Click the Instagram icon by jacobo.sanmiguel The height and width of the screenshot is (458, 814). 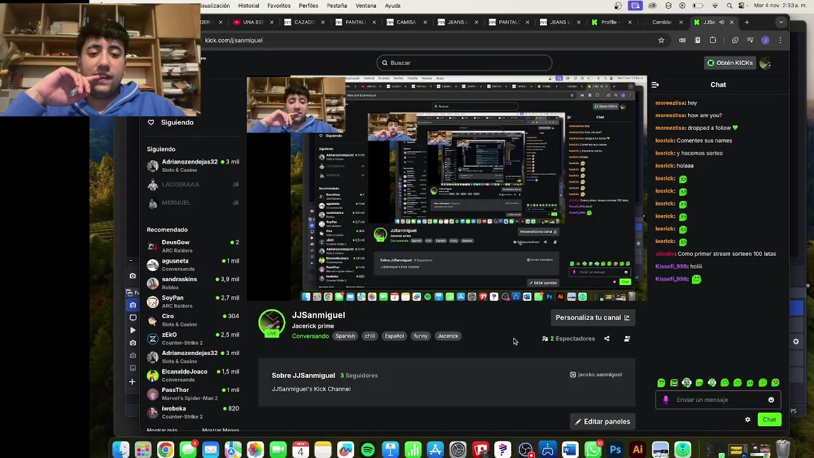click(573, 375)
